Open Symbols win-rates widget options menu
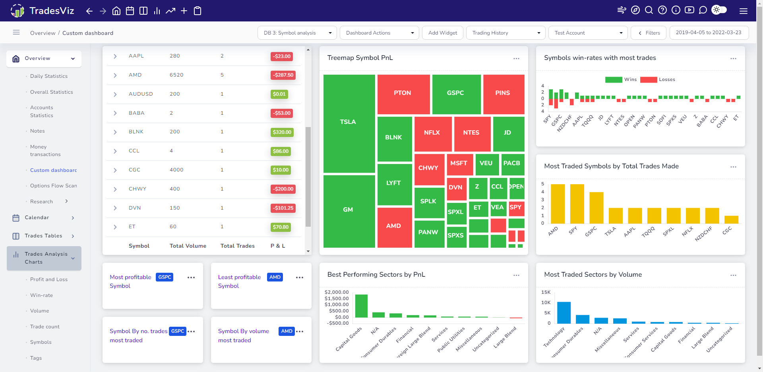 click(733, 58)
